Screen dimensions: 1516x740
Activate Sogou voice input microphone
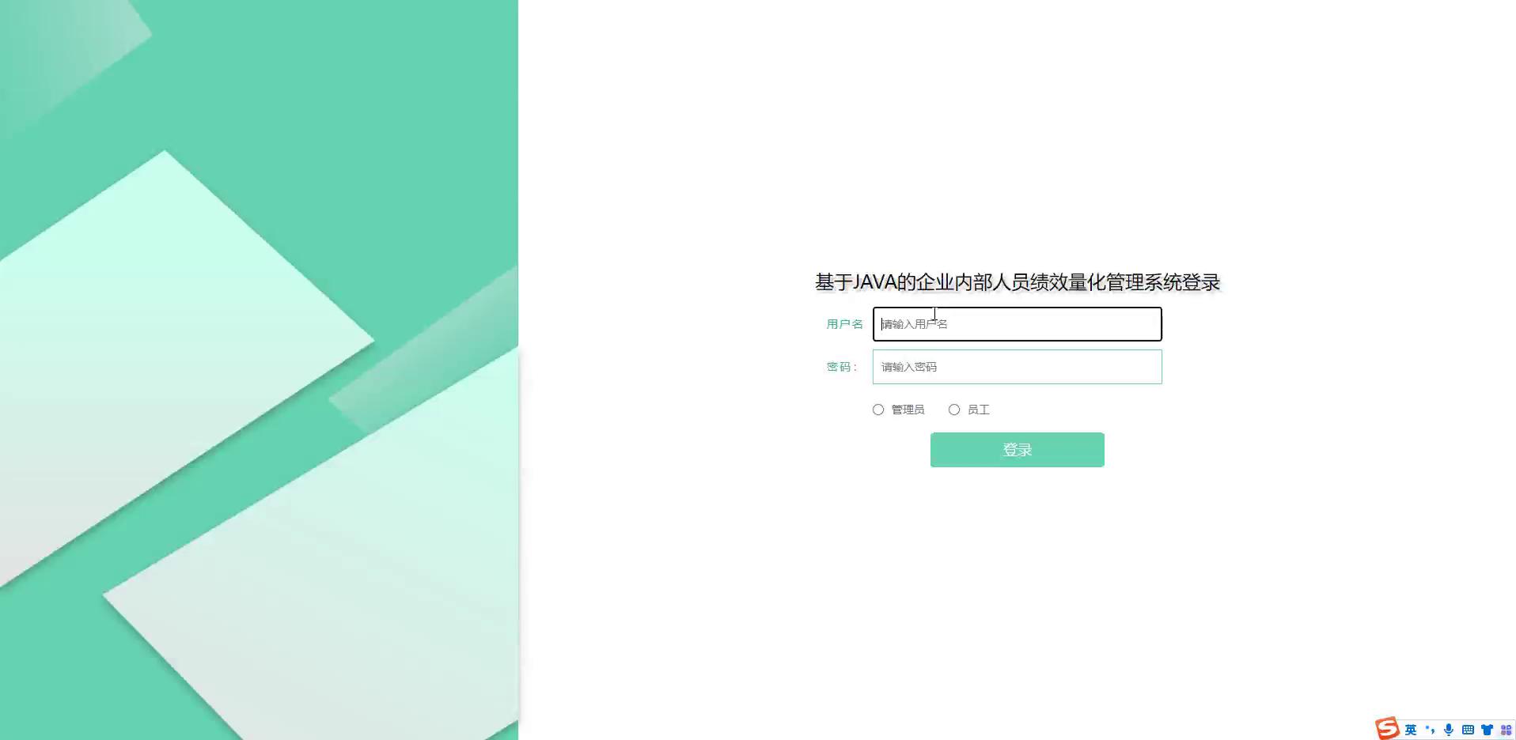[1449, 730]
